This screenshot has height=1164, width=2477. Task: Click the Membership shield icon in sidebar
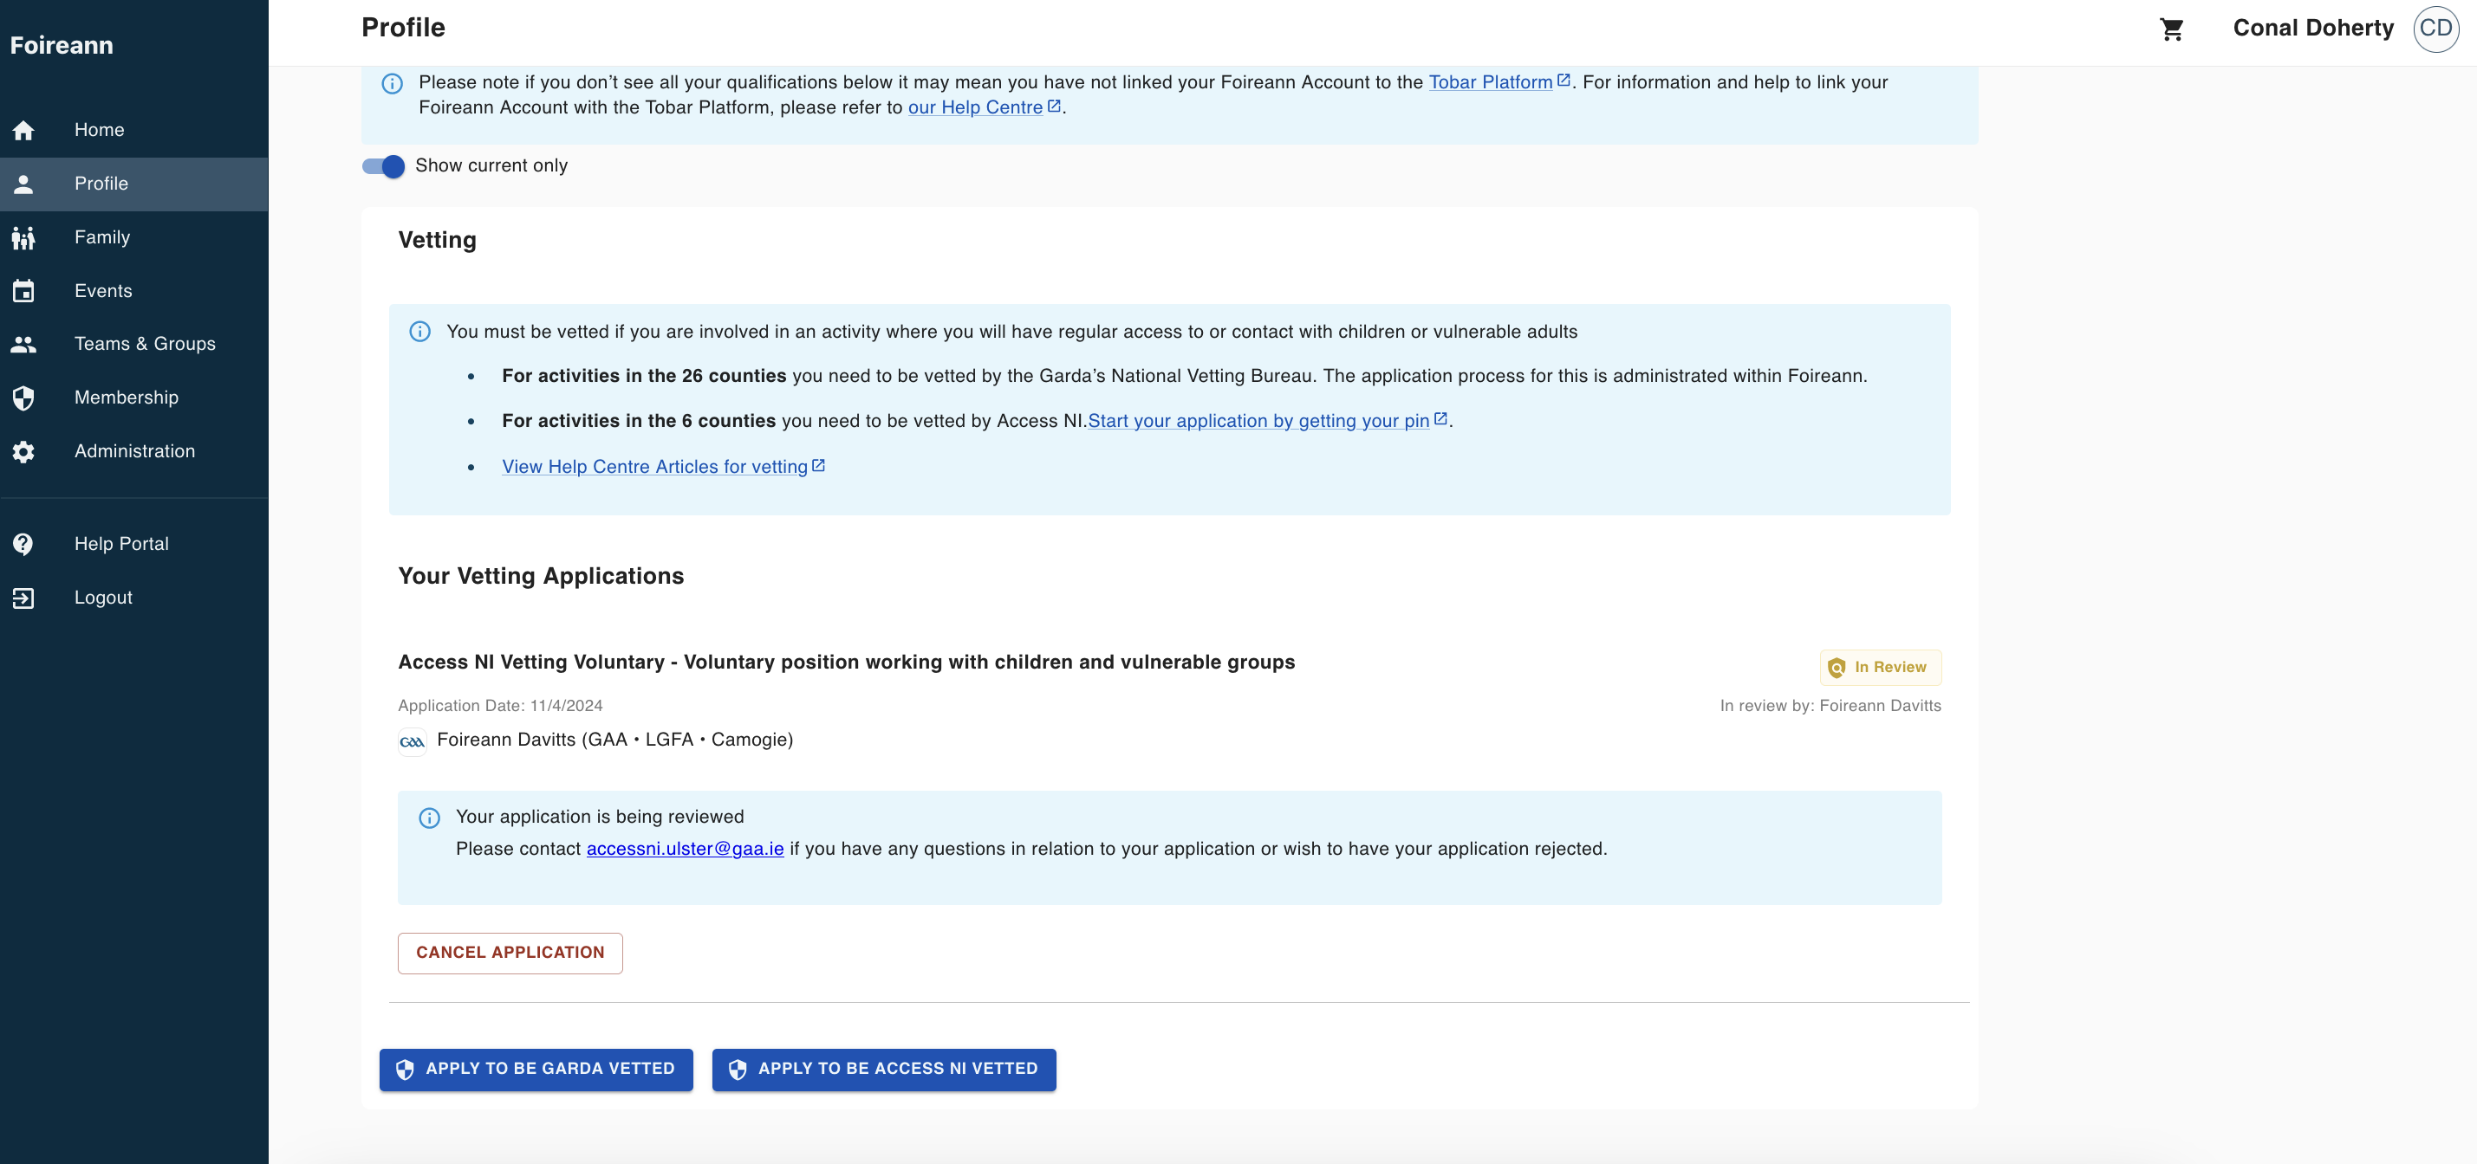pos(23,398)
